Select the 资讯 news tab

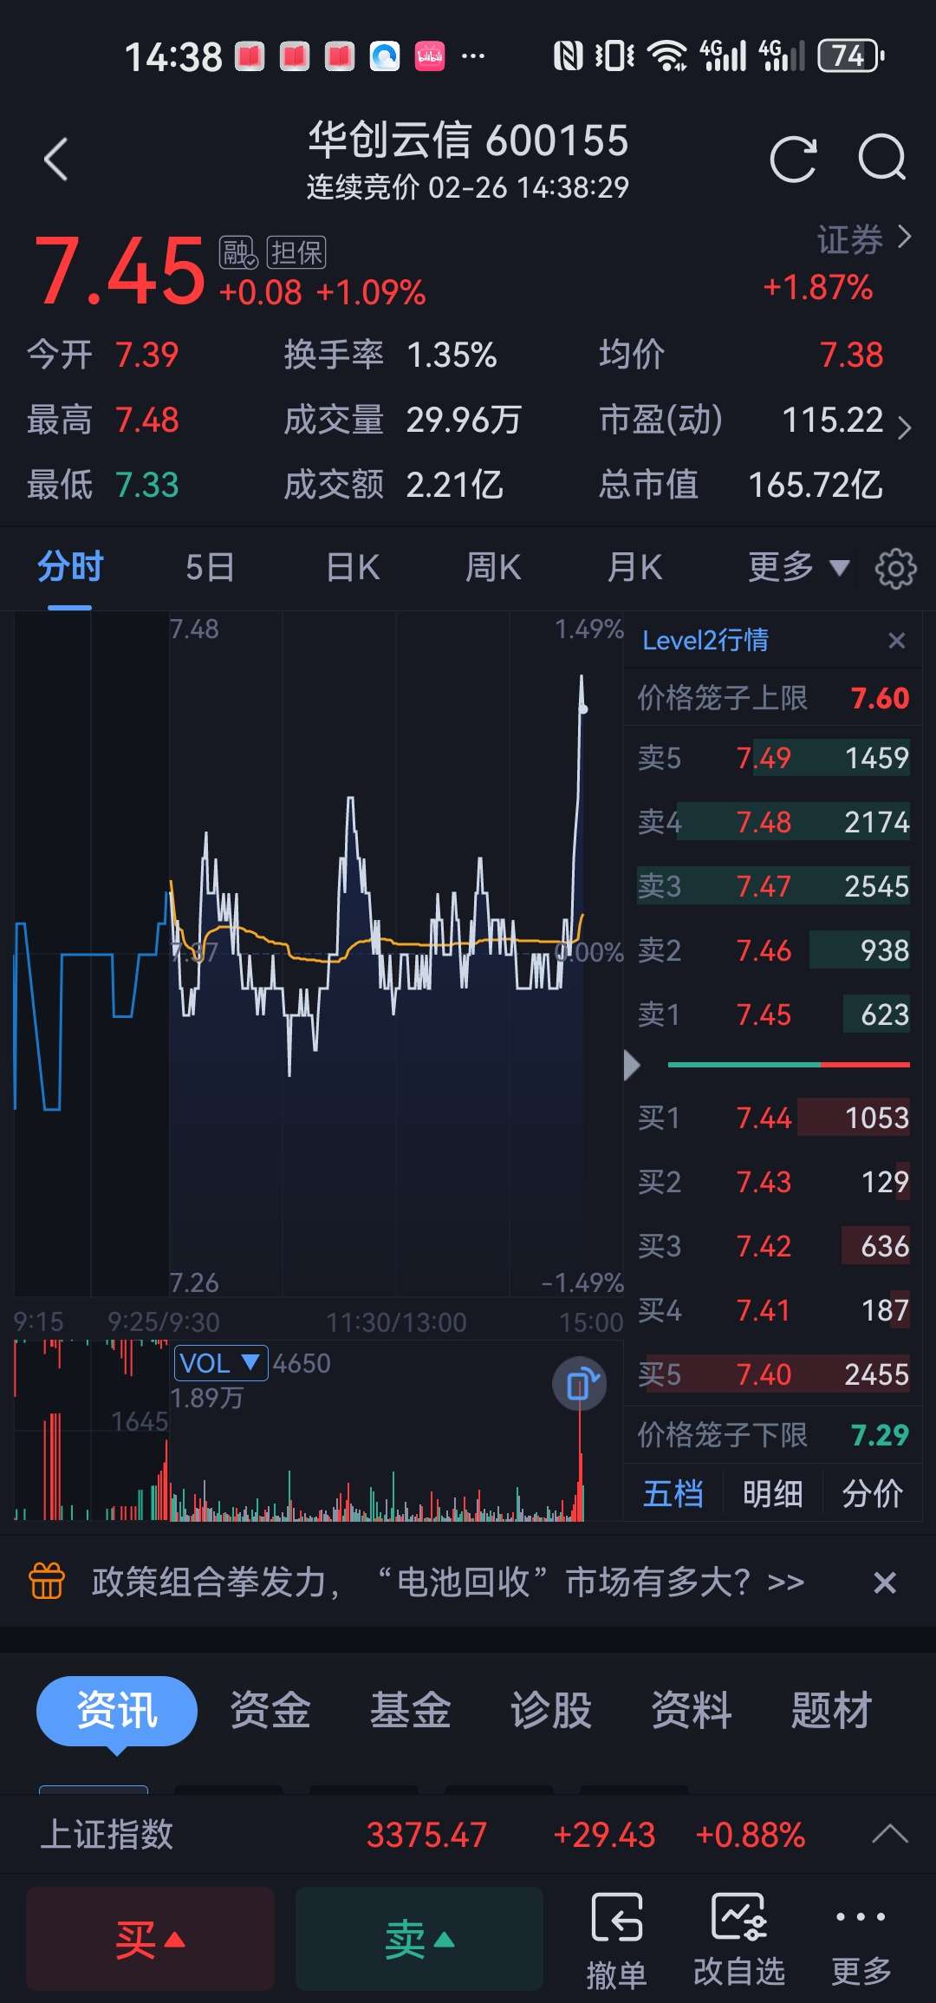117,1711
